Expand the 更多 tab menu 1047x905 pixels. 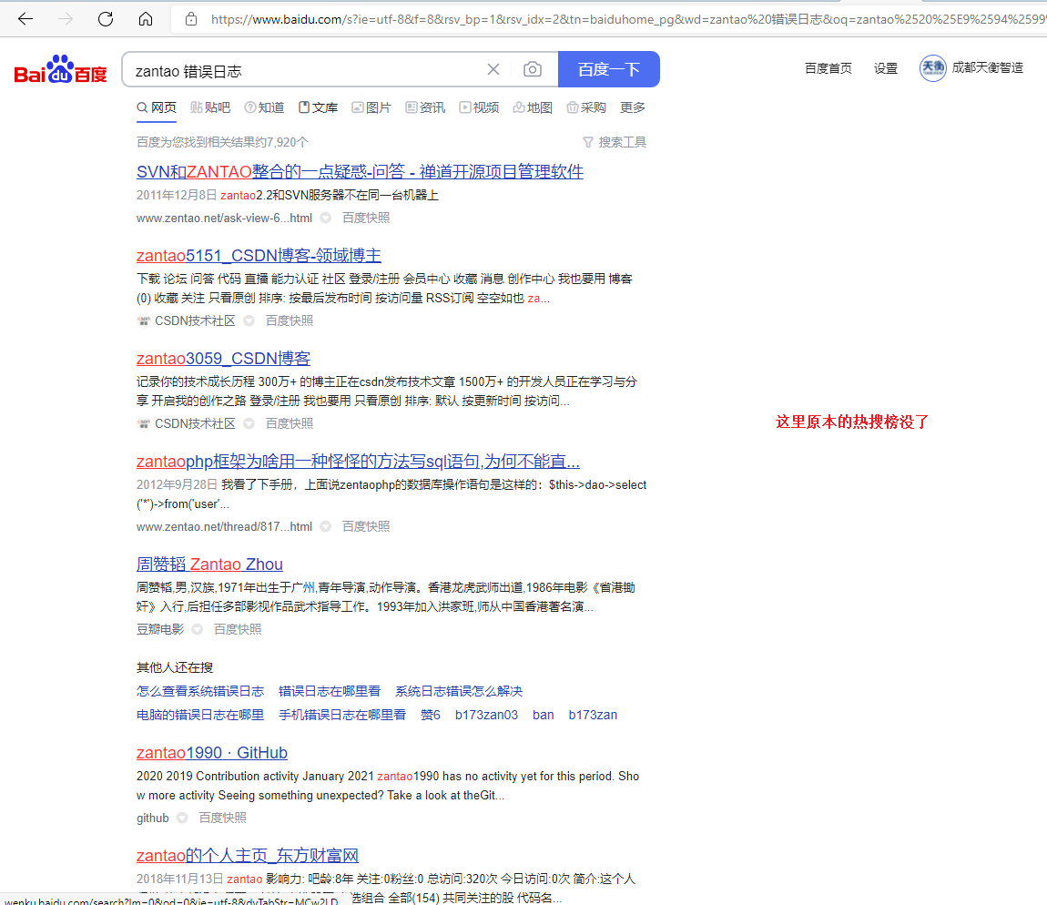[x=633, y=107]
